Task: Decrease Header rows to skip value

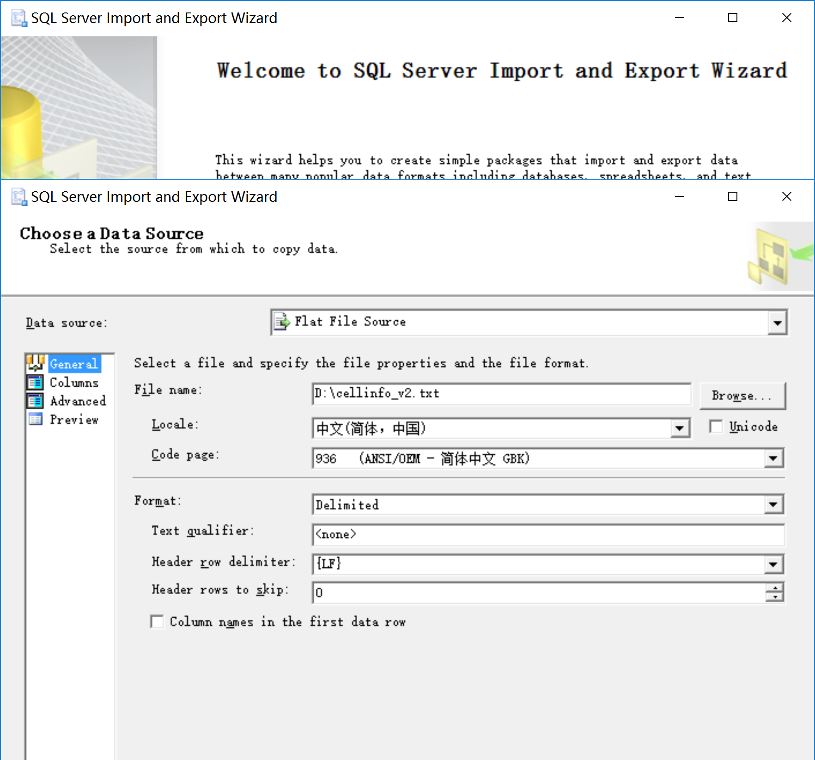Action: coord(775,597)
